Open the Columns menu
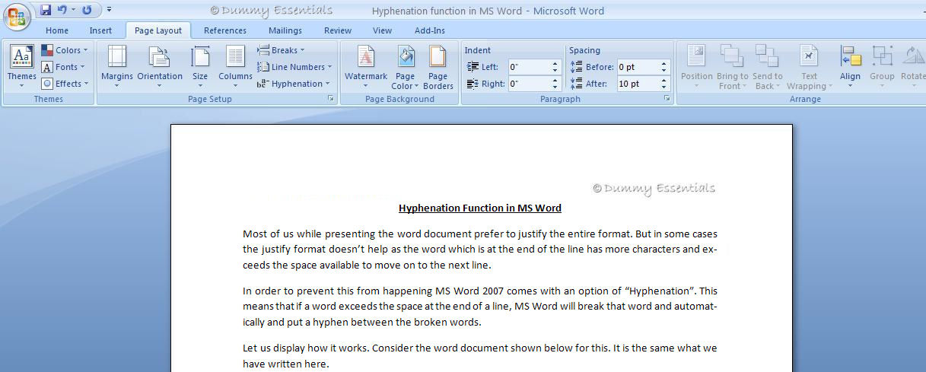The height and width of the screenshot is (372, 926). pos(235,66)
